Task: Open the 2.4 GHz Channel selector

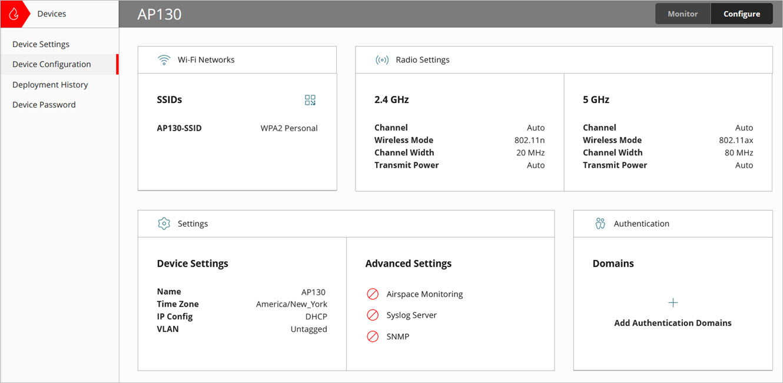Action: coord(536,127)
